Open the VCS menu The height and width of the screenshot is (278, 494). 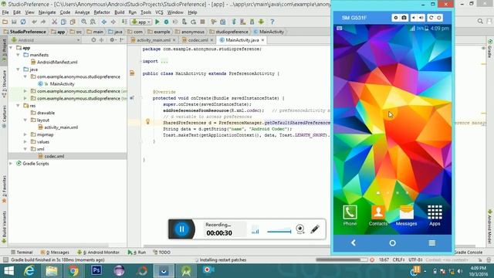[159, 12]
